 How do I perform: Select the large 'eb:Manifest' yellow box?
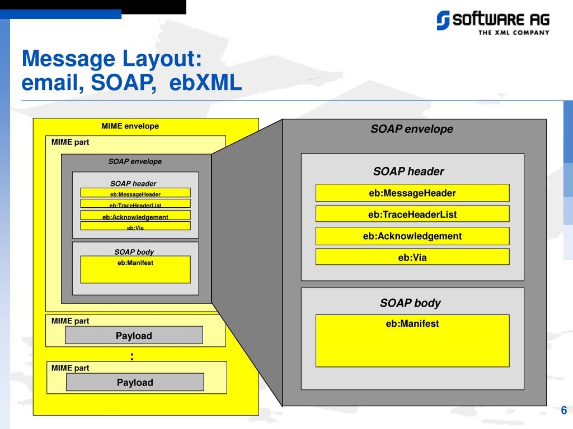tap(412, 341)
